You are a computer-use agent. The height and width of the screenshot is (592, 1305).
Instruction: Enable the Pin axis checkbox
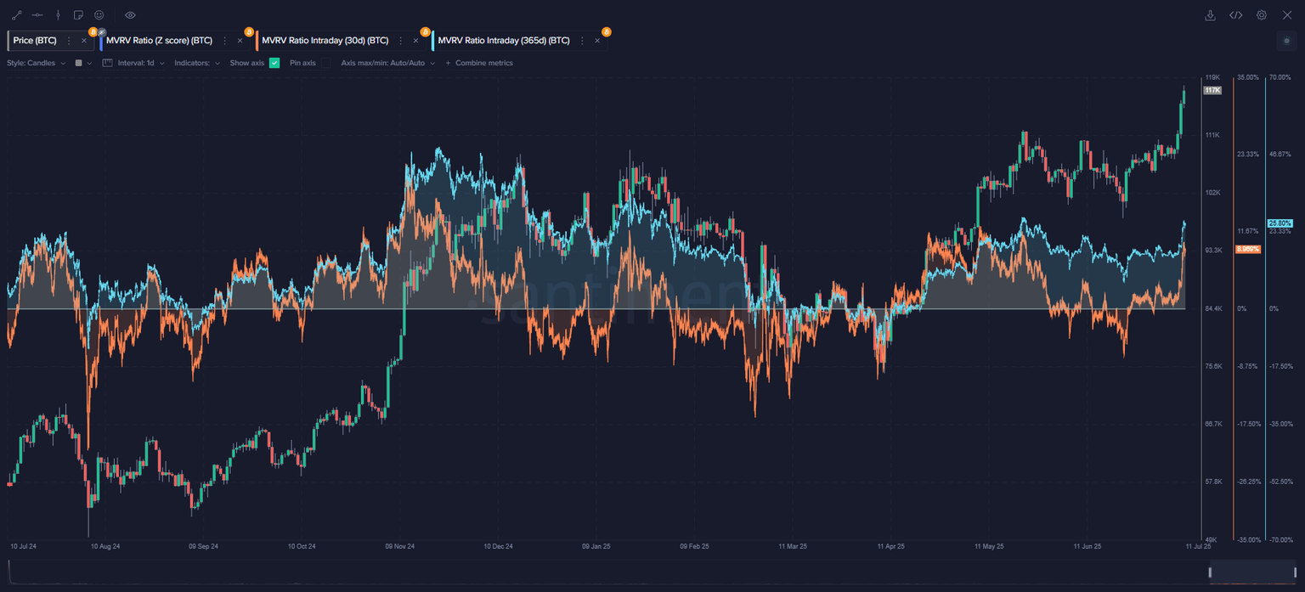(325, 63)
